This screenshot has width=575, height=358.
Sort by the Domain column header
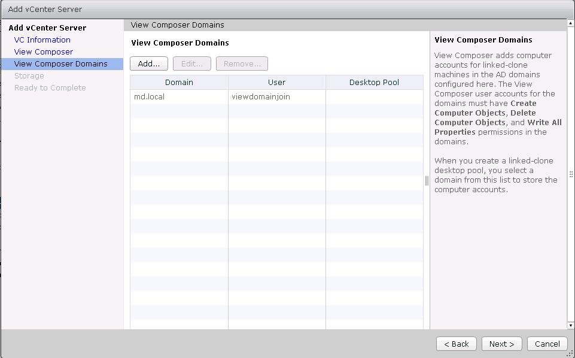point(179,83)
